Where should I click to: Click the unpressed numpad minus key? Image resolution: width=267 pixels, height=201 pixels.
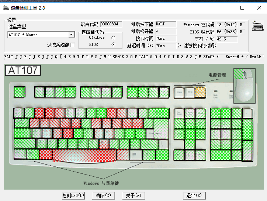point(247,113)
